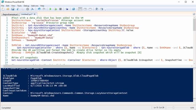Open the Edit menu
This screenshot has width=196, height=110.
click(x=8, y=6)
